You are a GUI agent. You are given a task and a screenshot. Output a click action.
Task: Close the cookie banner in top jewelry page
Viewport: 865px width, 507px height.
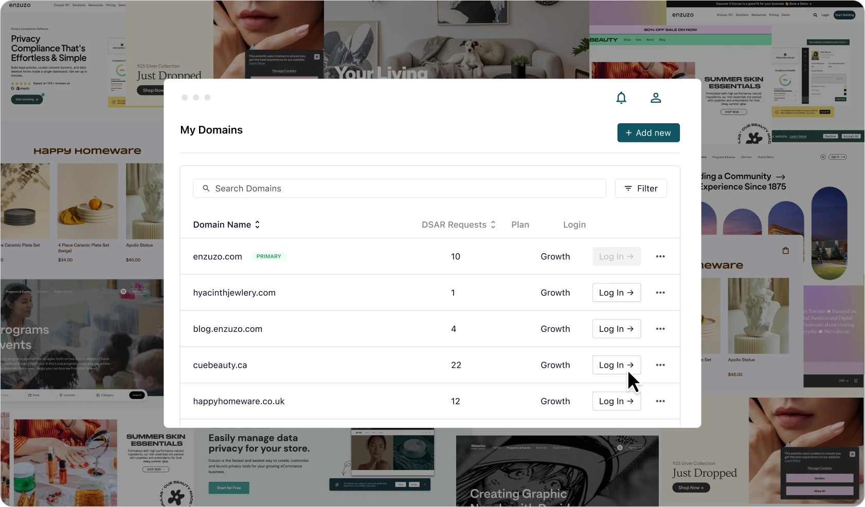[317, 57]
